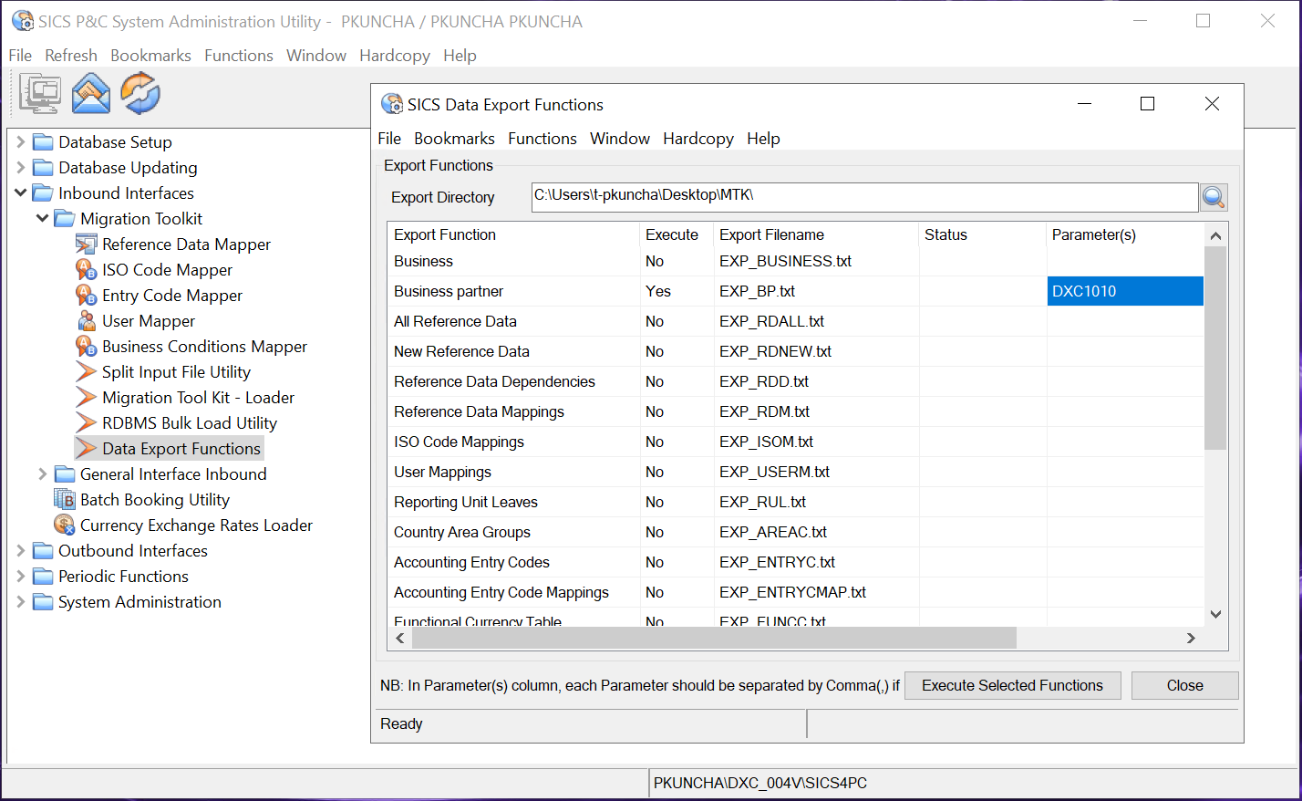Open the Hardcopy menu in main window
The image size is (1302, 801).
394,56
